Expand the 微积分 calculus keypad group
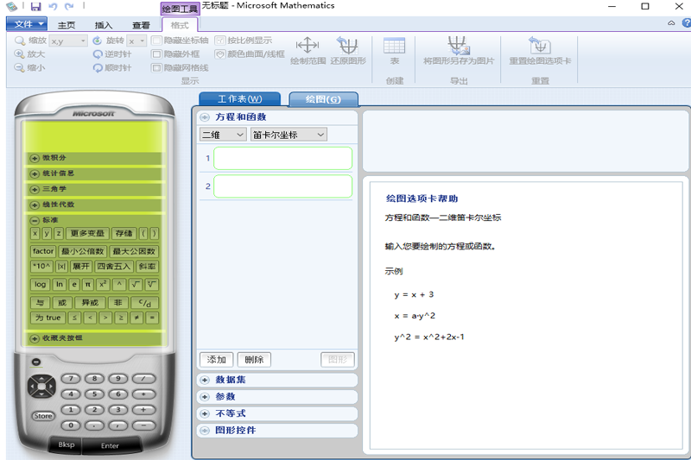 click(x=35, y=158)
